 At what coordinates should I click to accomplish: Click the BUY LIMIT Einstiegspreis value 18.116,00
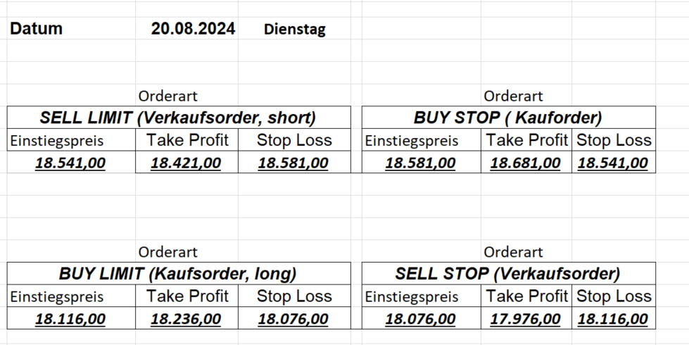click(x=70, y=320)
